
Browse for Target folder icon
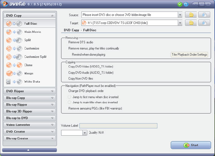[191, 23]
